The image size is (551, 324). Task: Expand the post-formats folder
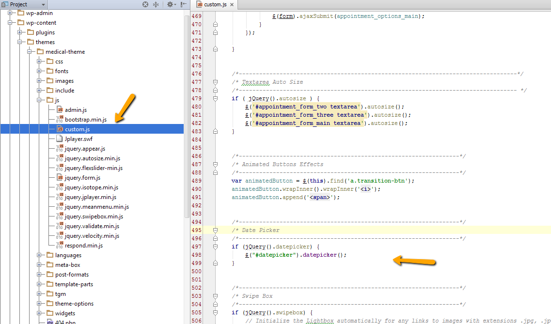coord(39,275)
